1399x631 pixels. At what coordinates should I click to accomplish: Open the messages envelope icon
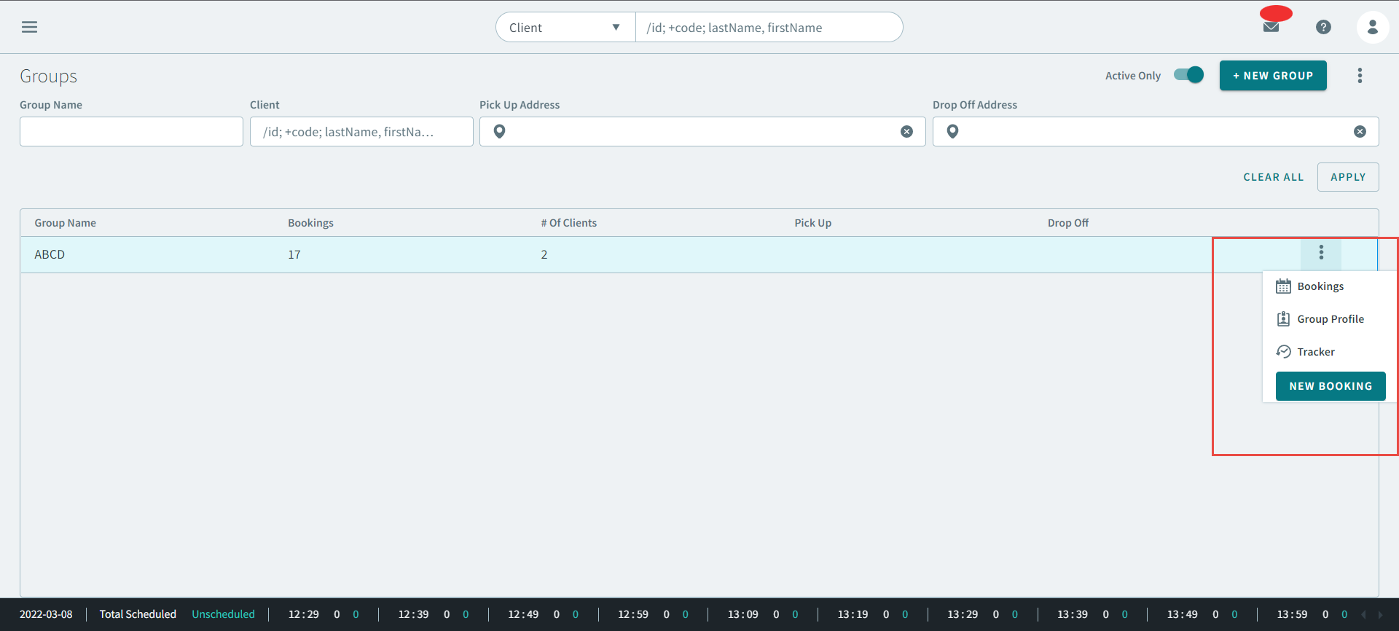(1271, 27)
